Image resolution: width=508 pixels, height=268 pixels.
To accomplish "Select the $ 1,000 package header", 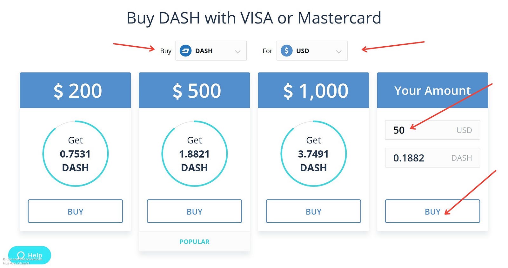I will coord(314,90).
